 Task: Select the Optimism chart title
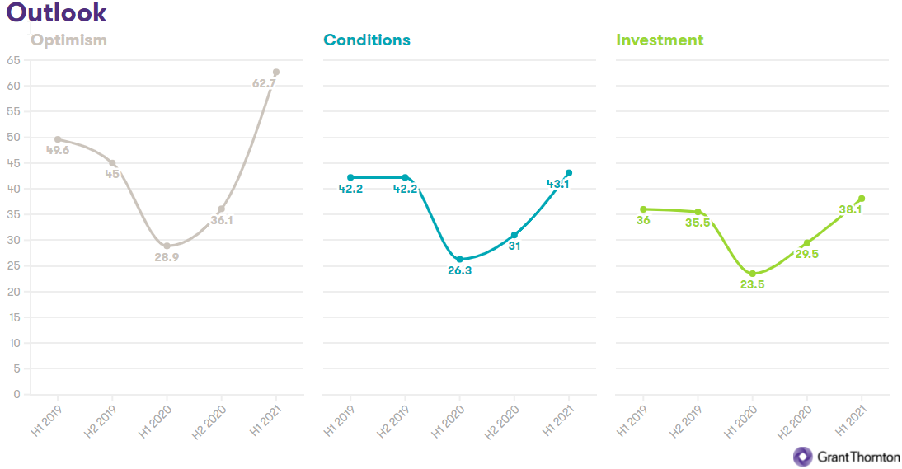[x=68, y=40]
